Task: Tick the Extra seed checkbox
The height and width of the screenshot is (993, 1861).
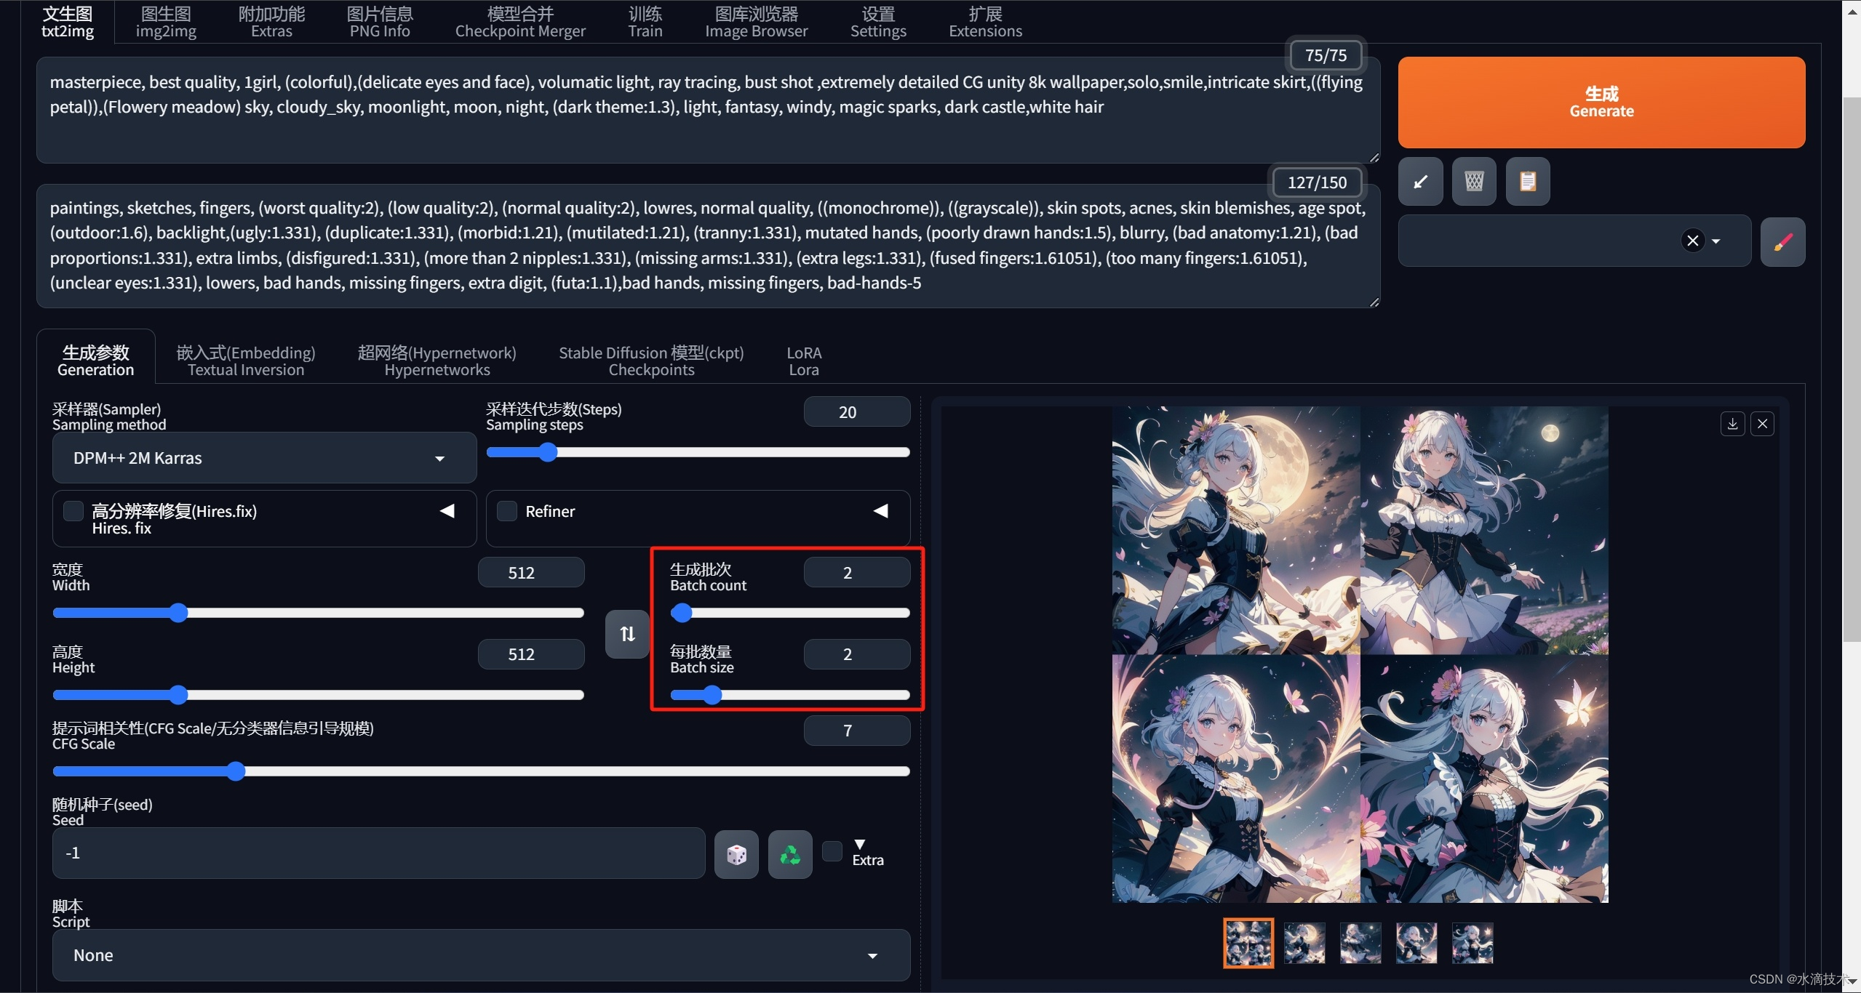Action: [x=832, y=851]
